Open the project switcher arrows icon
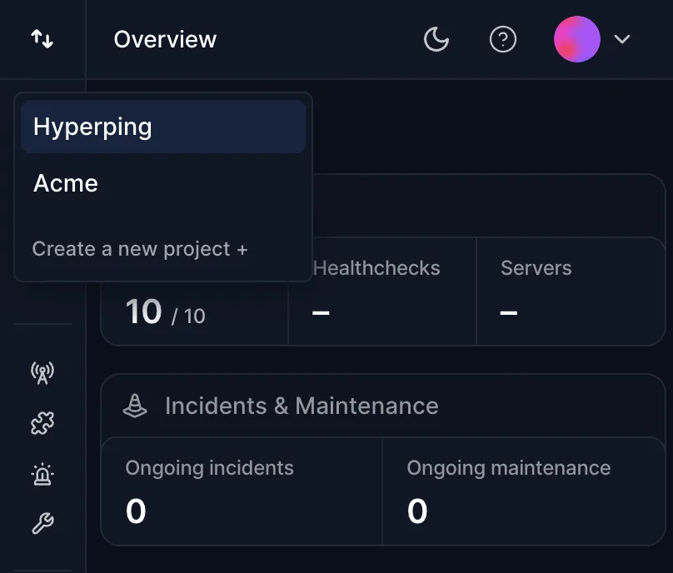This screenshot has height=573, width=673. click(x=42, y=39)
